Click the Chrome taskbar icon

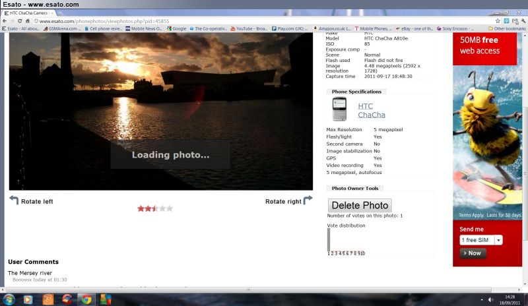86,299
